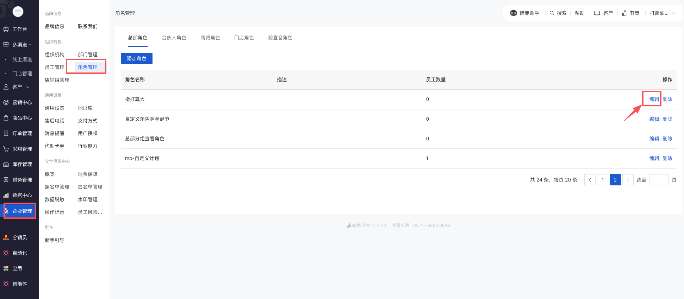Open the 打酱油 account dropdown
This screenshot has height=299, width=684.
pyautogui.click(x=662, y=13)
